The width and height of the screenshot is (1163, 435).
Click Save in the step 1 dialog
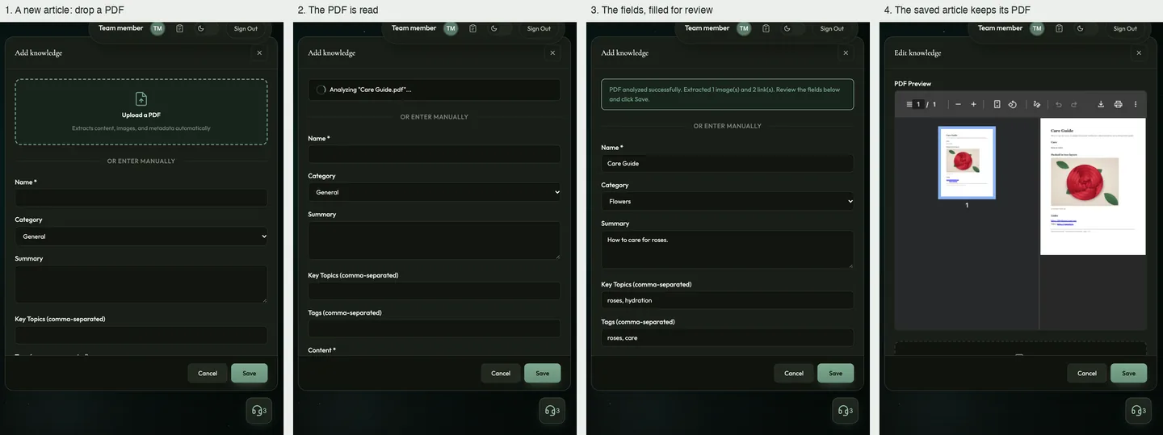pyautogui.click(x=250, y=373)
